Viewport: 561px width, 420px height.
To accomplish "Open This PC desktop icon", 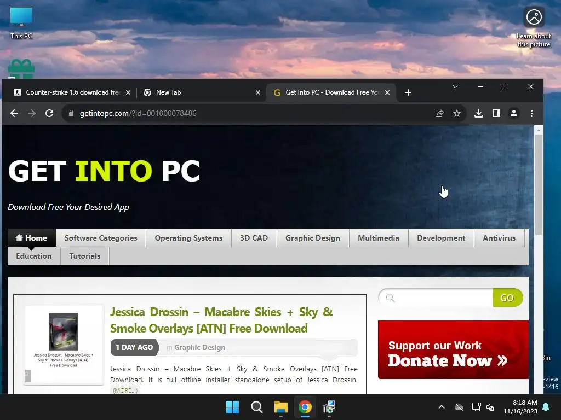I will pos(21,23).
